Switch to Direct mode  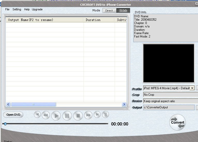click(109, 11)
